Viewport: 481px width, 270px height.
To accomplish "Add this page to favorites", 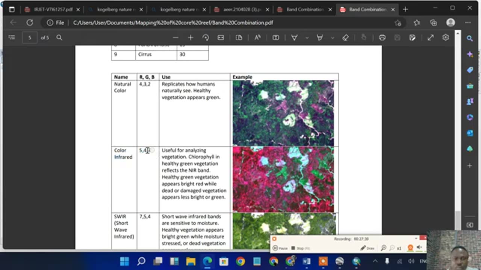I will (x=398, y=23).
